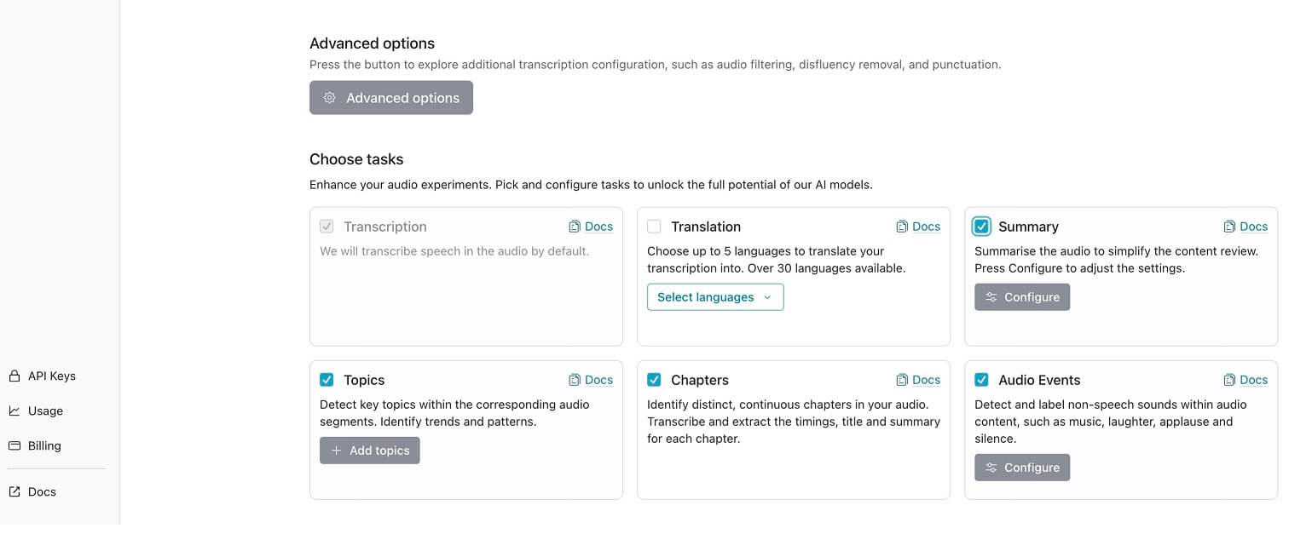This screenshot has width=1312, height=557.
Task: Click the lock icon next to API Keys
Action: [14, 376]
